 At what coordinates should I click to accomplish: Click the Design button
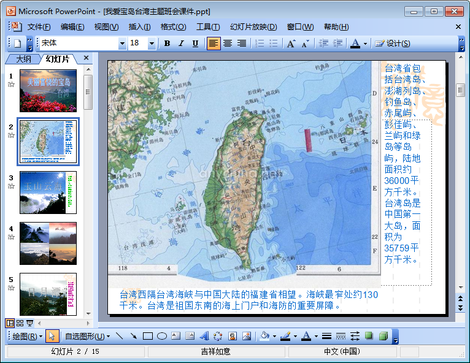click(x=392, y=44)
